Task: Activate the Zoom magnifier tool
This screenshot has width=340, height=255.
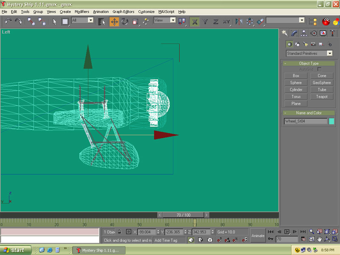Action: [312, 232]
